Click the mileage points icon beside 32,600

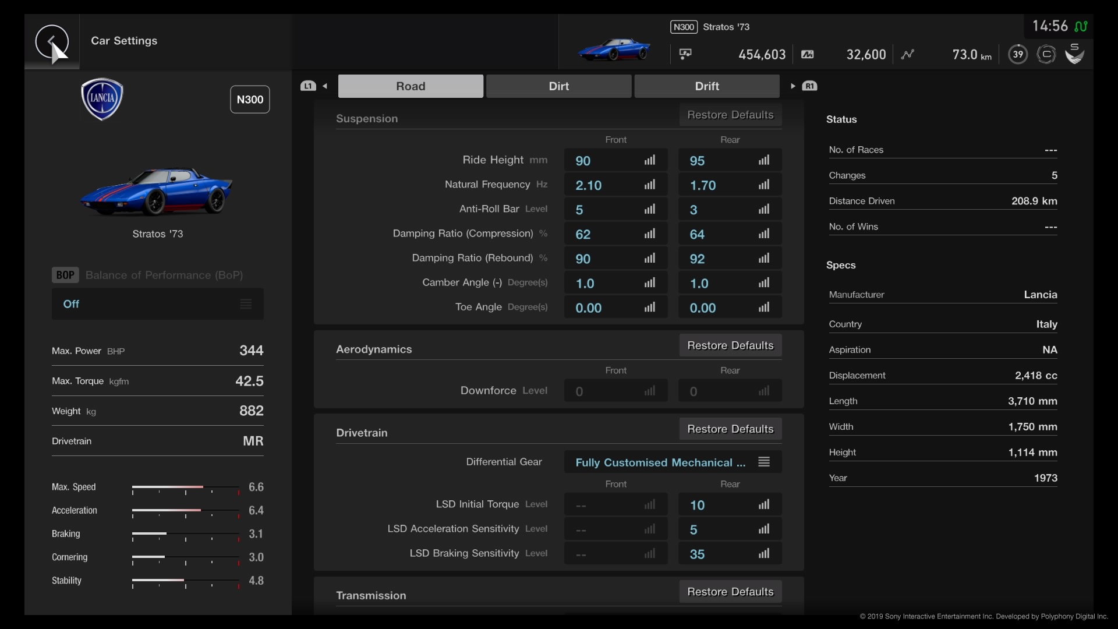click(x=807, y=54)
